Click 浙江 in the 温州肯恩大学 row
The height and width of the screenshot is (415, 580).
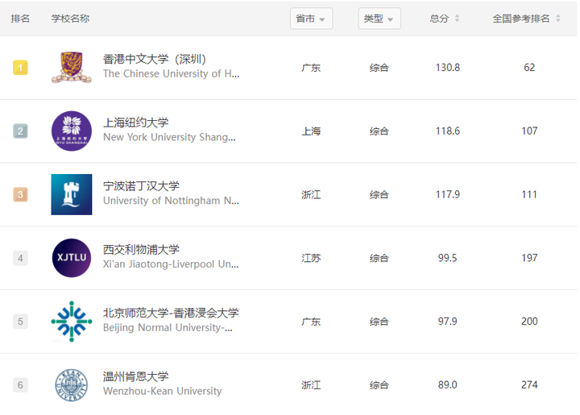pyautogui.click(x=311, y=385)
